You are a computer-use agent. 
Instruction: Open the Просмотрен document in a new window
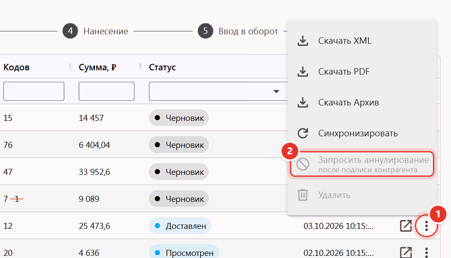(x=406, y=252)
